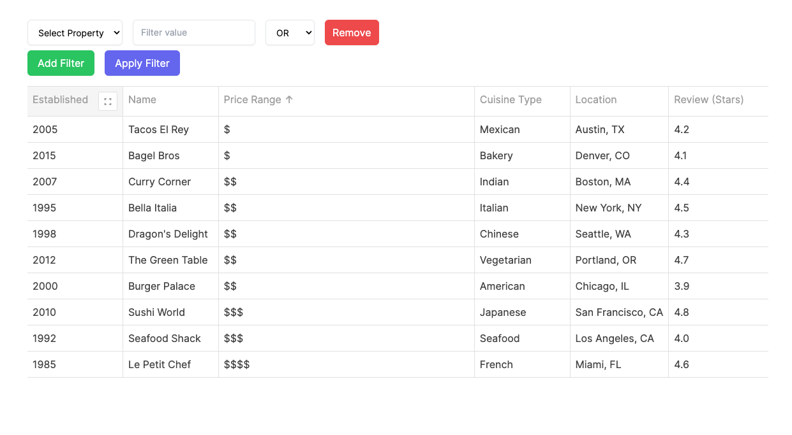This screenshot has width=792, height=435.
Task: Click the Established column header
Action: tap(60, 99)
